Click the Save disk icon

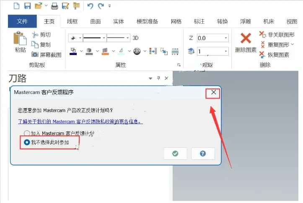click(27, 6)
